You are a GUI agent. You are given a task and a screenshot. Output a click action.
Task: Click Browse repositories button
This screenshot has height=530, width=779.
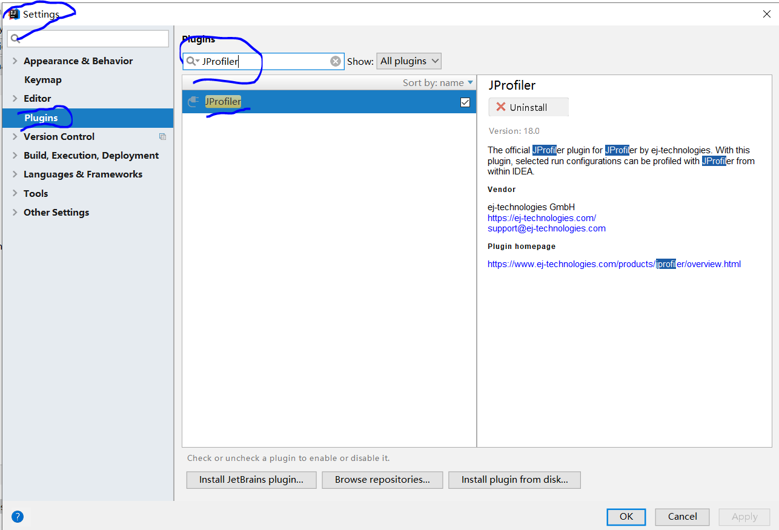point(382,480)
